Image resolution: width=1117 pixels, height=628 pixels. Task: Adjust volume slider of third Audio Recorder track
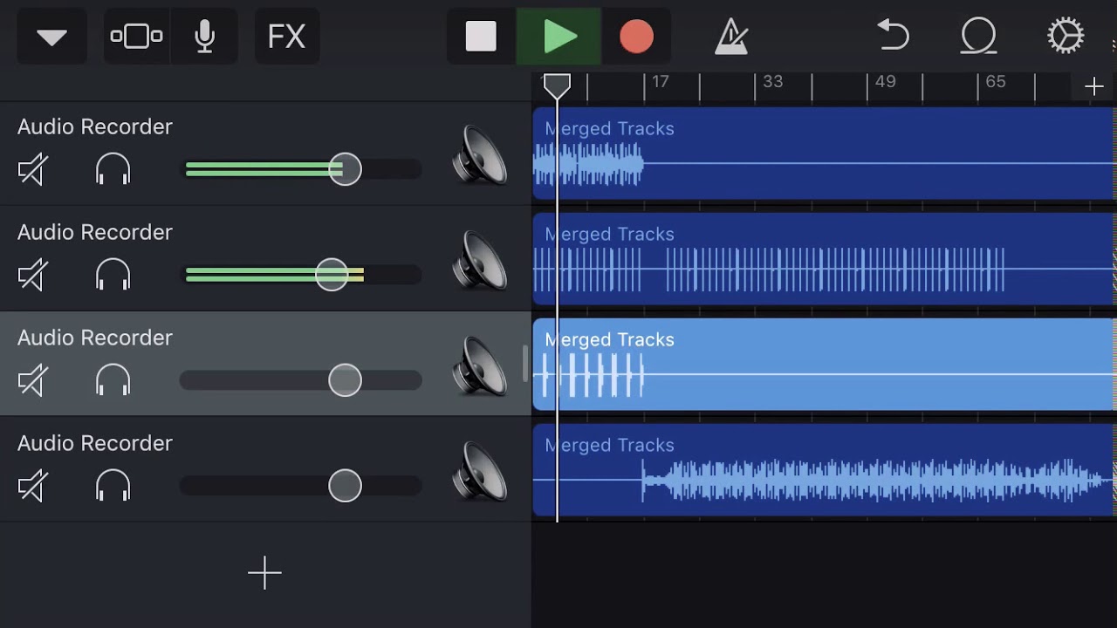click(x=301, y=380)
